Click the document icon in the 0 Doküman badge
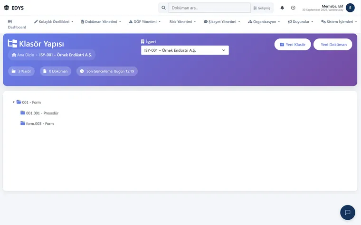Image resolution: width=361 pixels, height=225 pixels. (x=45, y=71)
